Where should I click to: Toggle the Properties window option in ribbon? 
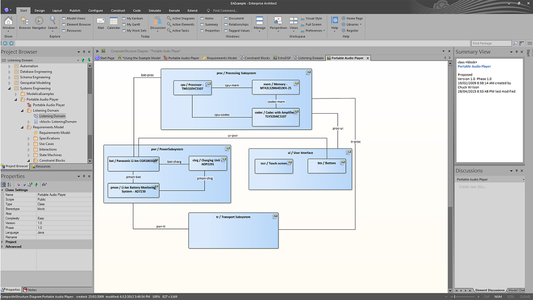tap(210, 31)
